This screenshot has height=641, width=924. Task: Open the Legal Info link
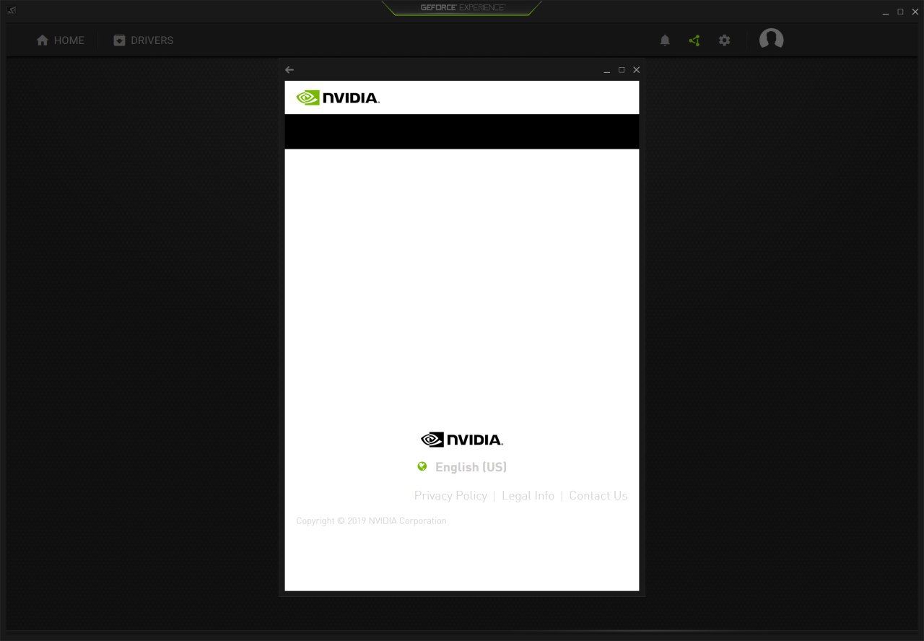[x=528, y=495]
